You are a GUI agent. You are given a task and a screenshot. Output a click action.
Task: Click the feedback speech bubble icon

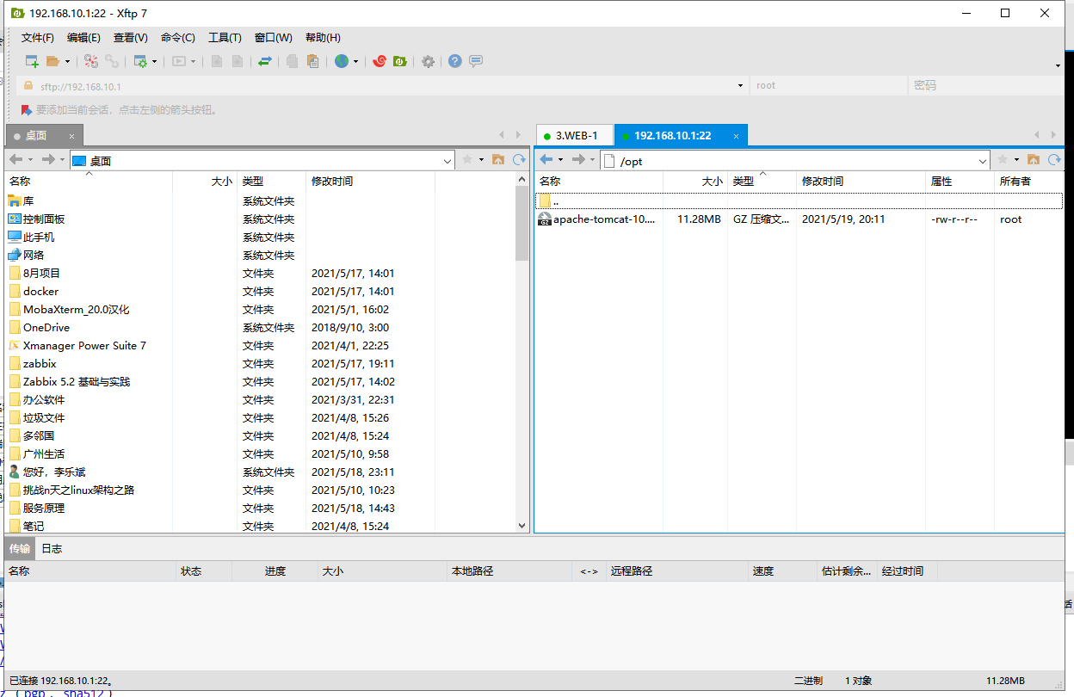click(x=476, y=61)
